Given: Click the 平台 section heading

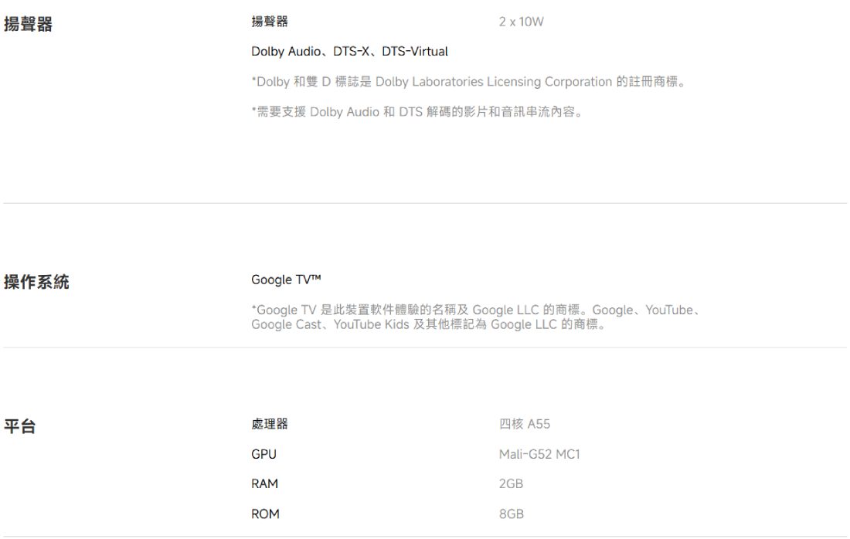Looking at the screenshot, I should [x=20, y=426].
